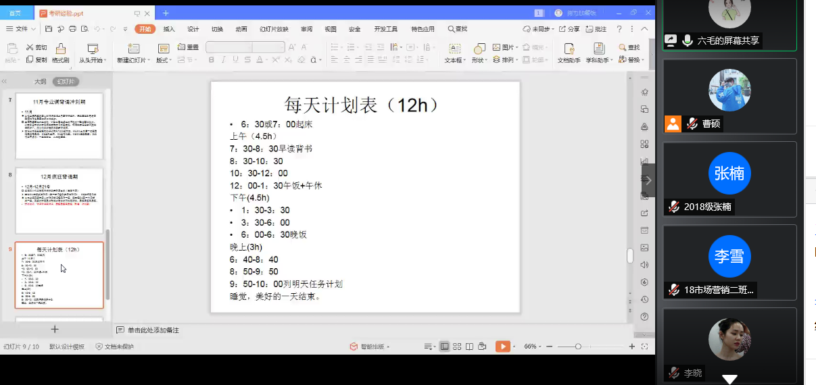This screenshot has height=385, width=816.
Task: Click the 文档助手 document assistant icon
Action: (x=569, y=49)
